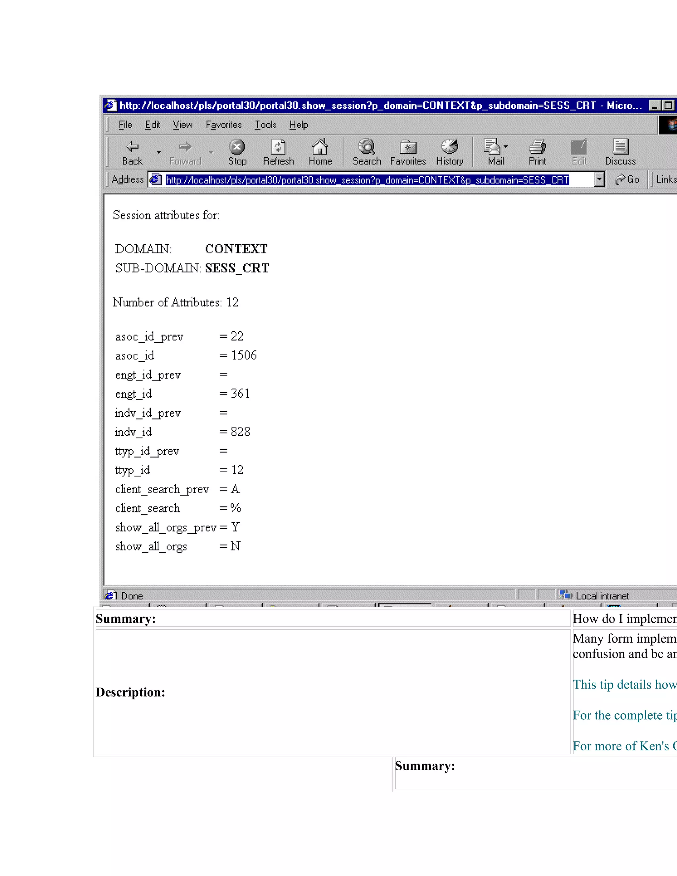677x876 pixels.
Task: Click the 'Many form implem' description text
Action: (624, 638)
